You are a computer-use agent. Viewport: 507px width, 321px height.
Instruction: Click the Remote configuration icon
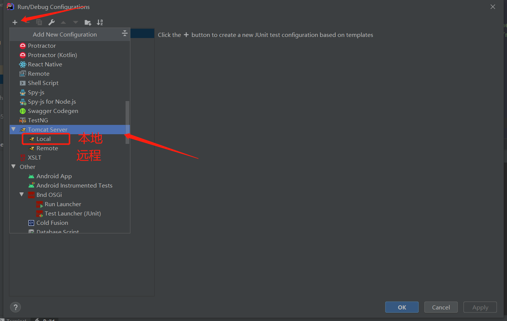23,73
